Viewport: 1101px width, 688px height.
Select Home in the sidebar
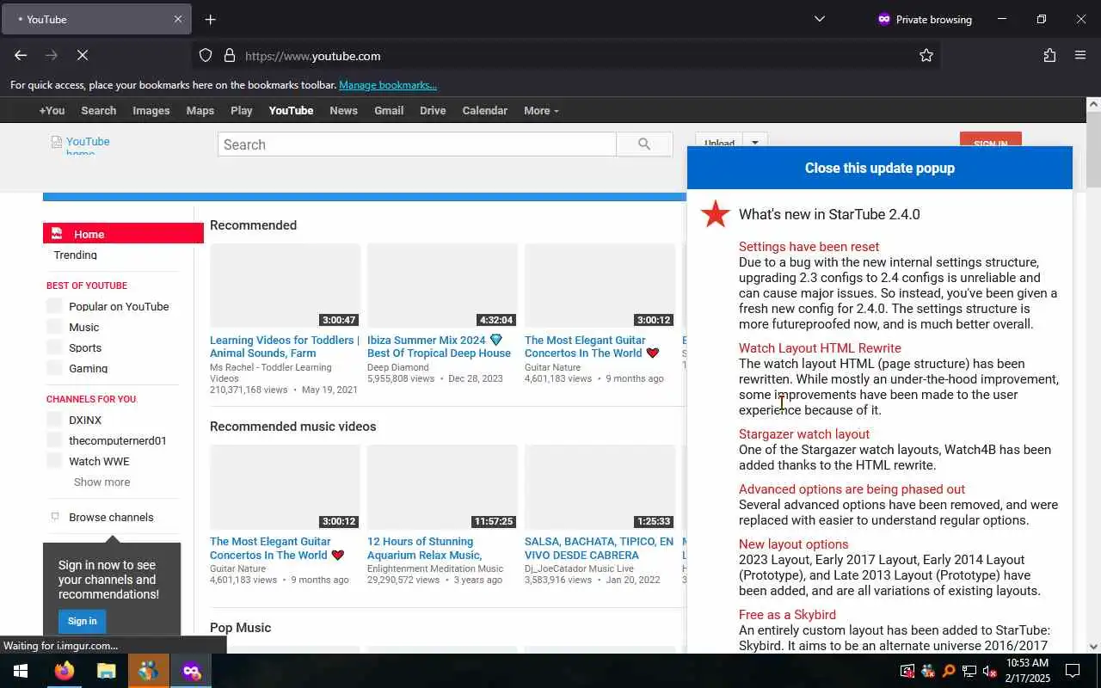point(123,233)
